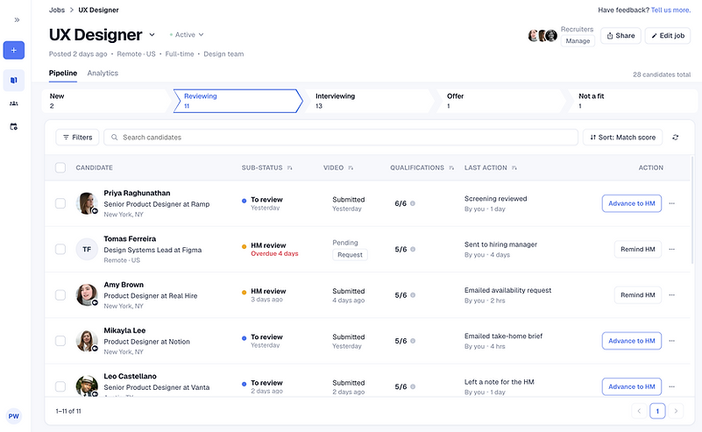The image size is (702, 432).
Task: Advance Mikayla Lee to HM
Action: pos(632,341)
